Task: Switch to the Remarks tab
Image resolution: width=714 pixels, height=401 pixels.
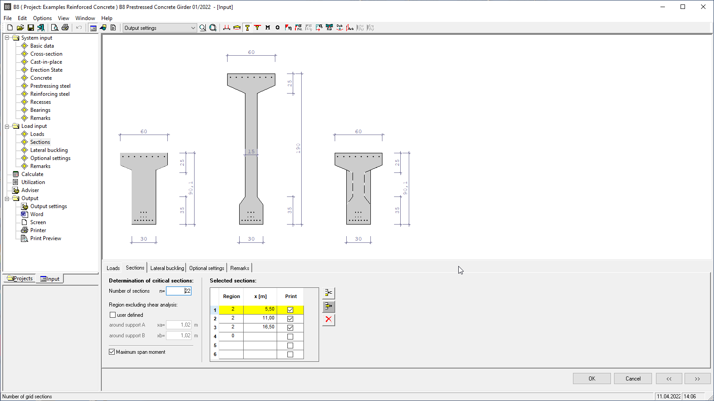Action: tap(240, 268)
